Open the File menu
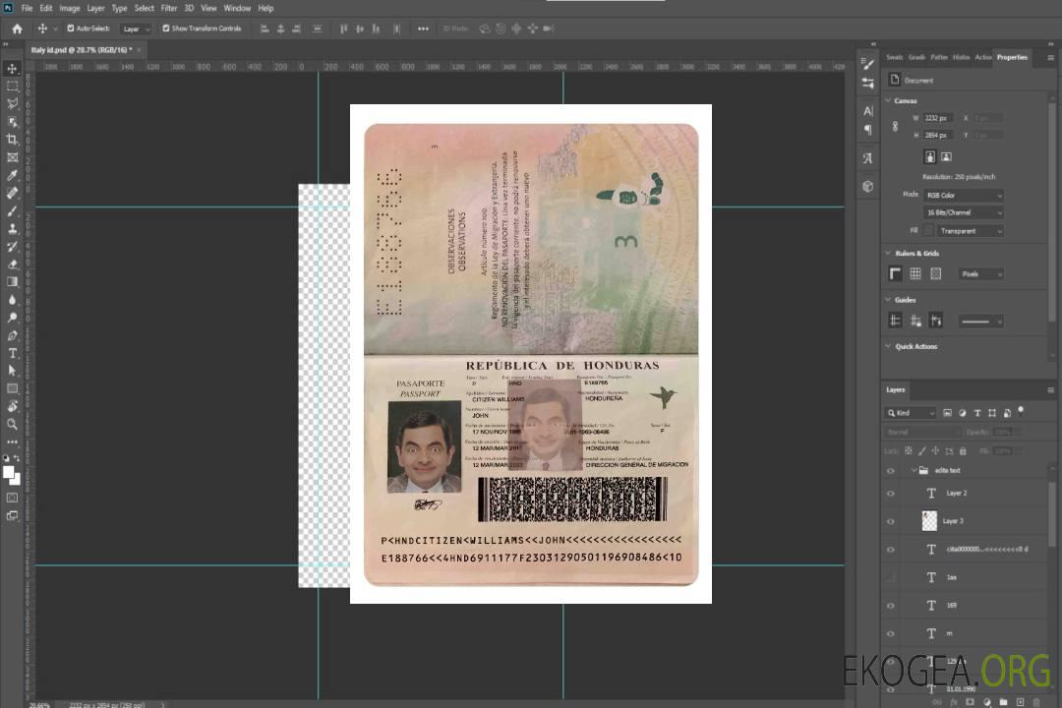Screen dimensions: 1062x708 click(27, 8)
